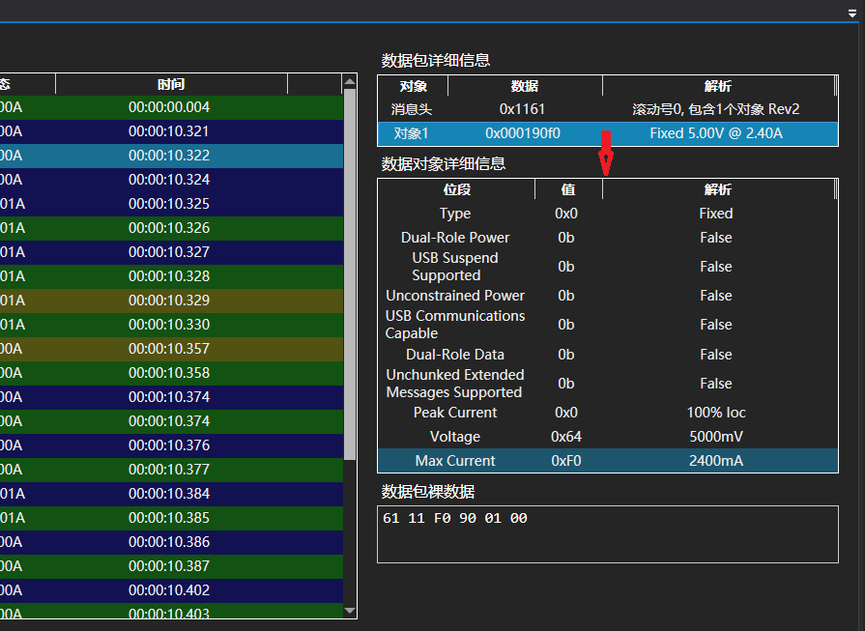Select the Peak Current row

point(608,413)
